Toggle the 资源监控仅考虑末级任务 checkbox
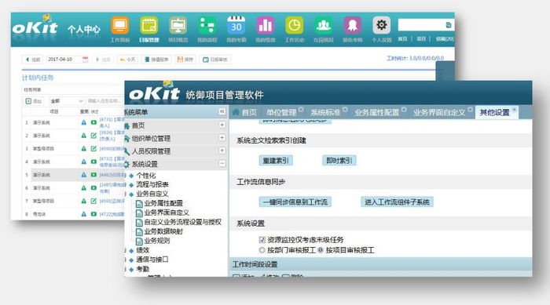 tap(262, 240)
